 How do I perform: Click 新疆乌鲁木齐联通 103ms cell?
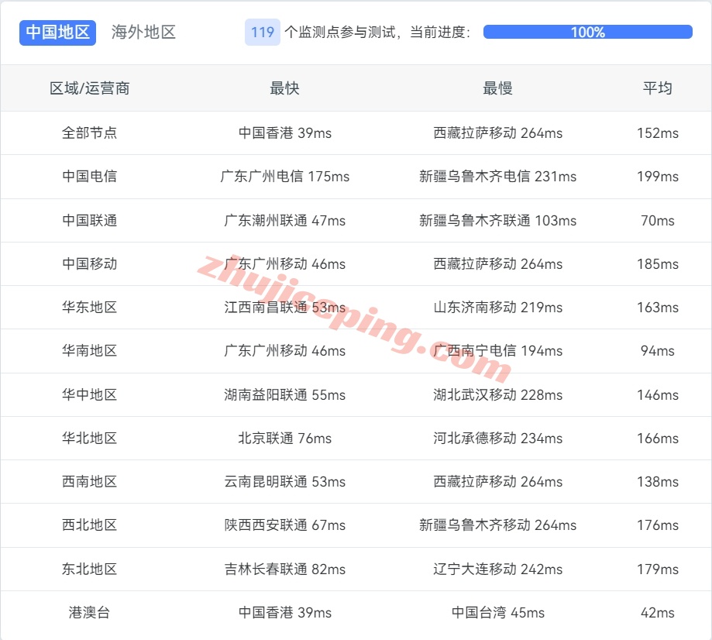497,221
